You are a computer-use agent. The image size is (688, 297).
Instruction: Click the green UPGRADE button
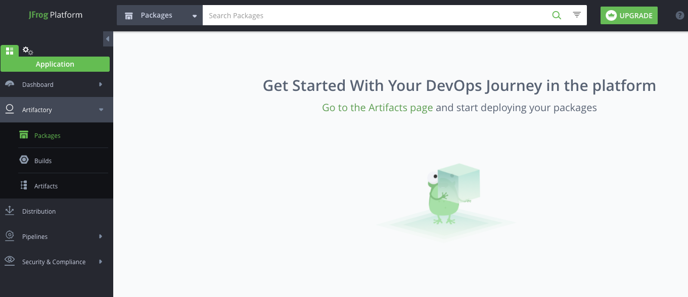tap(629, 15)
